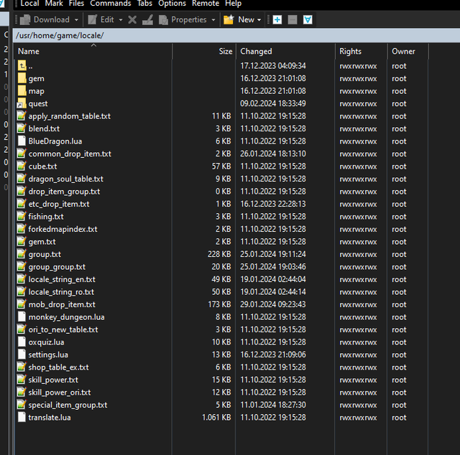Open the Options menu
Viewport: 460px width, 455px height.
pos(172,4)
